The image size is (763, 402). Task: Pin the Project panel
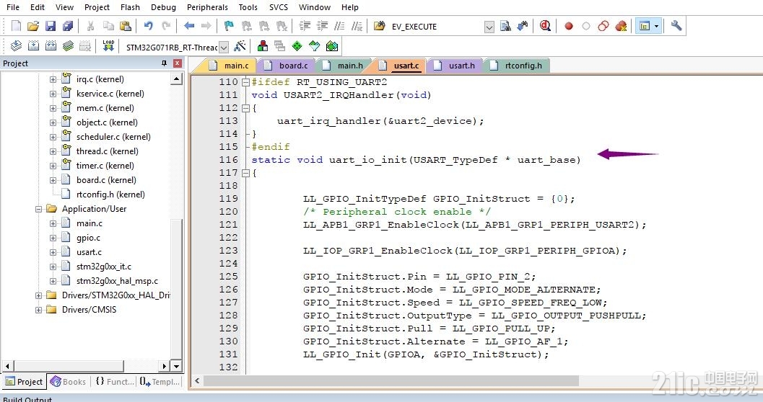point(164,63)
